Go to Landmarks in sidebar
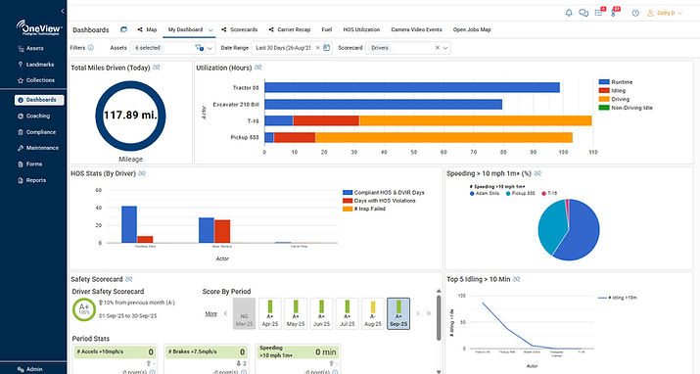This screenshot has height=374, width=700. [35, 65]
